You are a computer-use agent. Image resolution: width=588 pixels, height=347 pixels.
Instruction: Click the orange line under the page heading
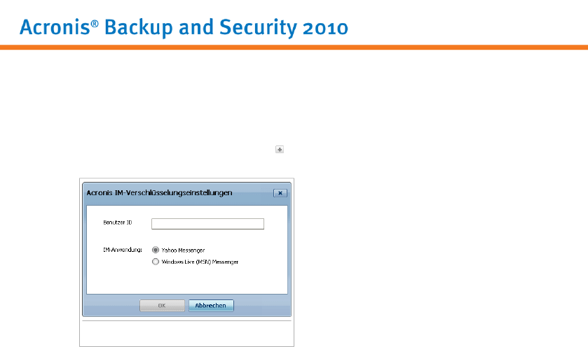pyautogui.click(x=294, y=48)
